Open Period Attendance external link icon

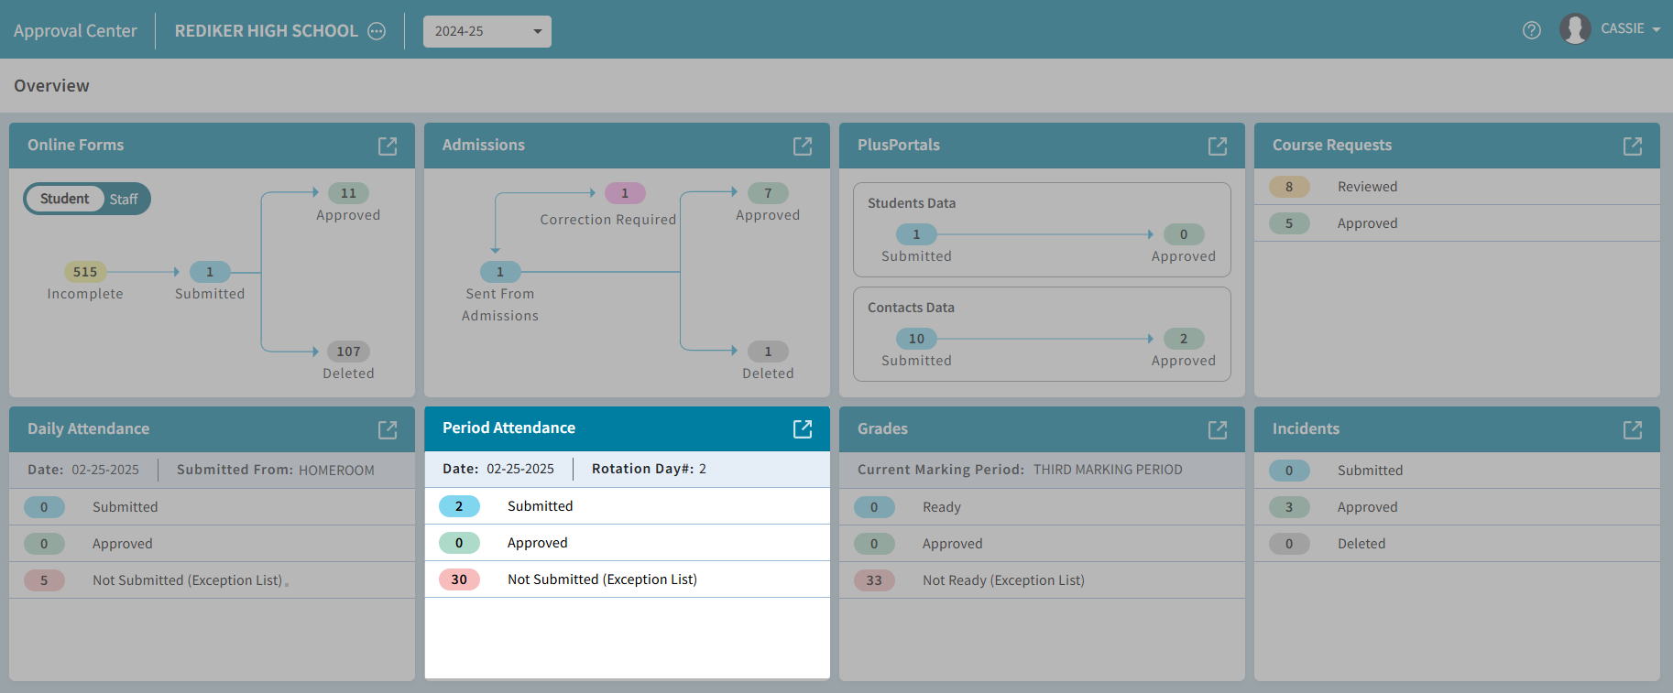click(x=803, y=428)
